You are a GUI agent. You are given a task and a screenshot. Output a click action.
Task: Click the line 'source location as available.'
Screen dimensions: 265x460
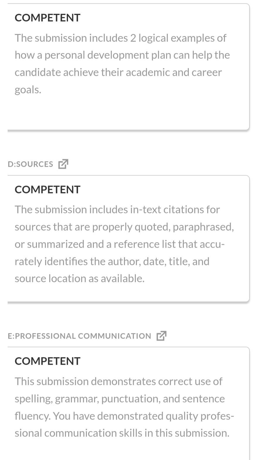click(80, 279)
